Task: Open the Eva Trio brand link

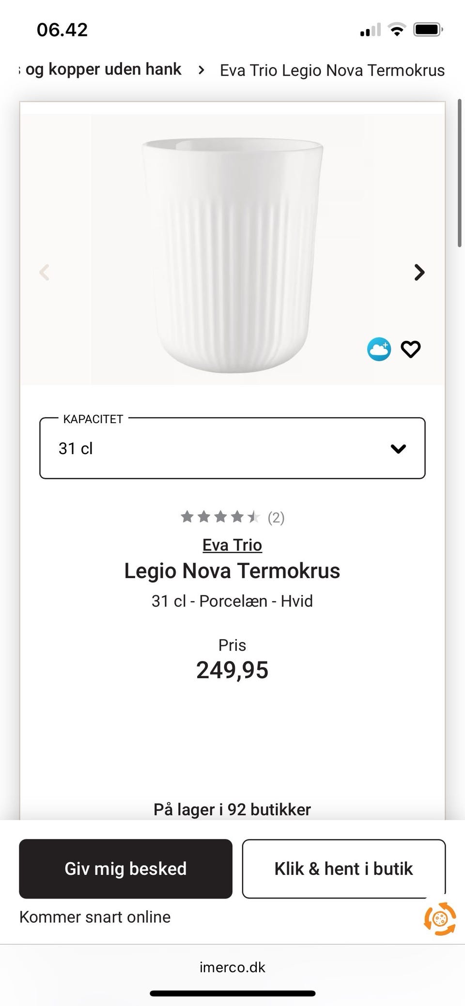Action: pos(232,545)
